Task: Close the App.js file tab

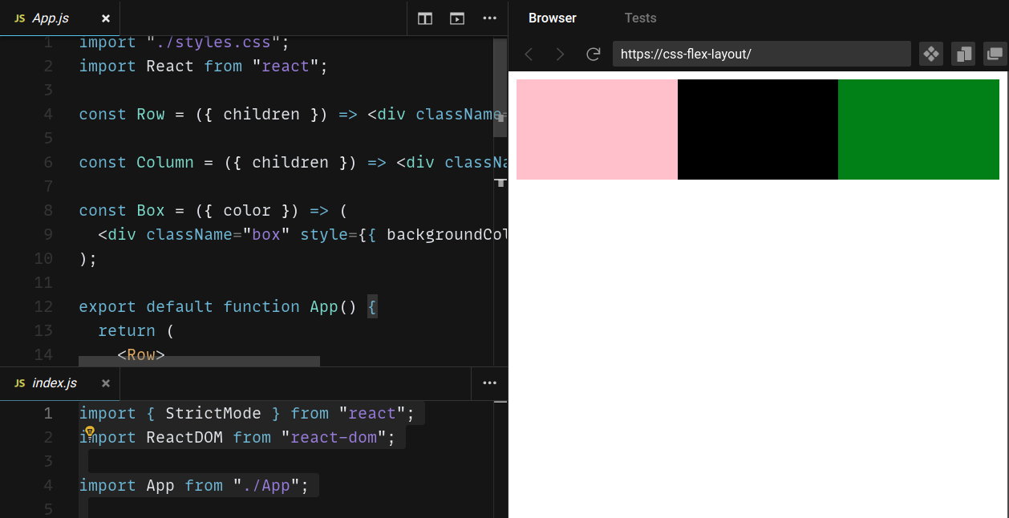Action: [x=105, y=18]
